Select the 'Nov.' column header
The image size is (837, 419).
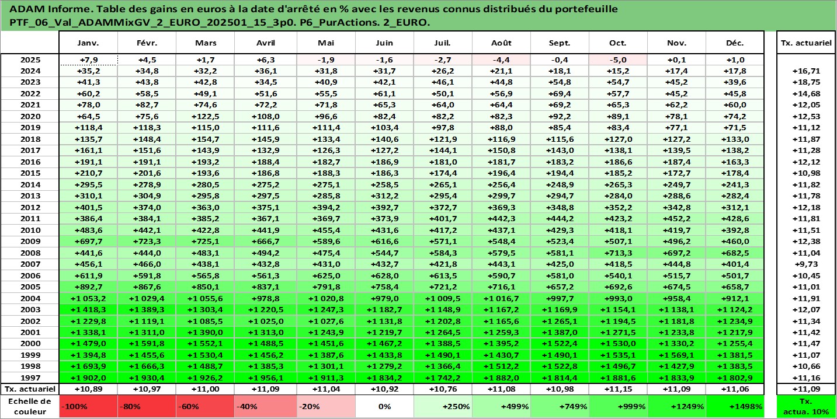click(x=676, y=43)
